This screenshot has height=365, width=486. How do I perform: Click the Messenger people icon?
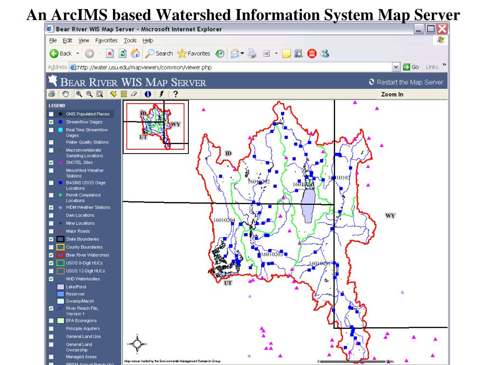point(325,54)
